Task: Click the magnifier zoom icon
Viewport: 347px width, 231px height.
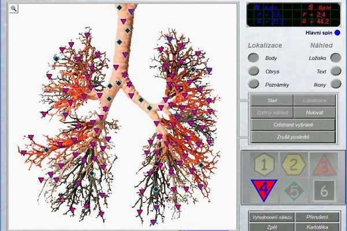Action: point(14,9)
